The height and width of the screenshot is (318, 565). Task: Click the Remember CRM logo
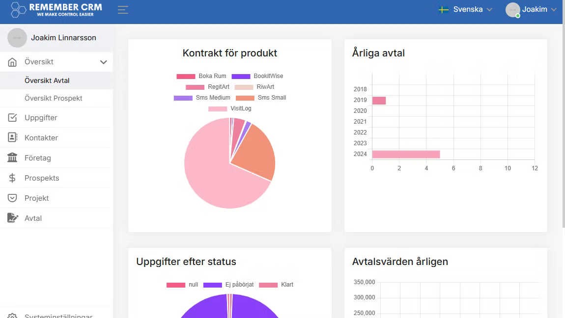coord(56,10)
